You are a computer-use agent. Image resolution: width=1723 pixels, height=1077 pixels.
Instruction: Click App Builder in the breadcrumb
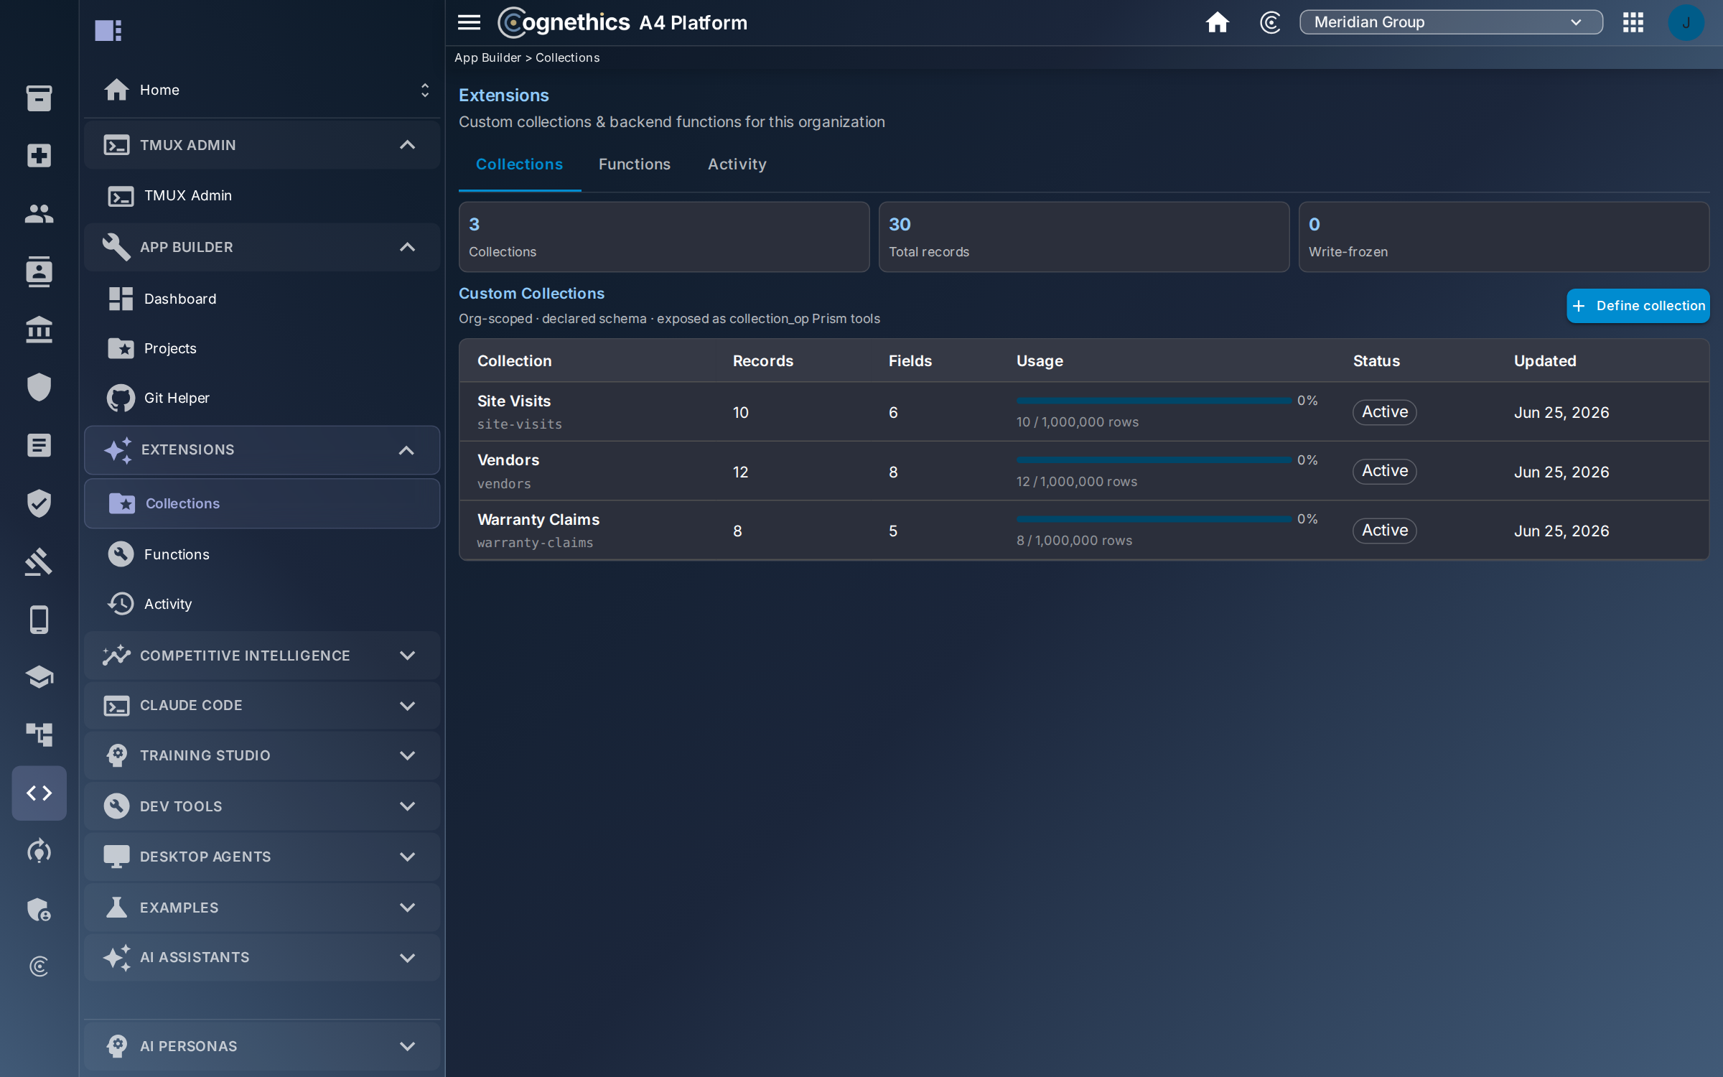pyautogui.click(x=487, y=57)
